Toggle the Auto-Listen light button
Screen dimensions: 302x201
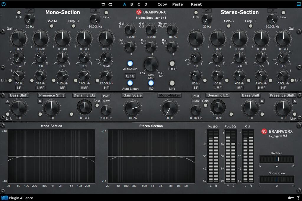[x=130, y=83]
